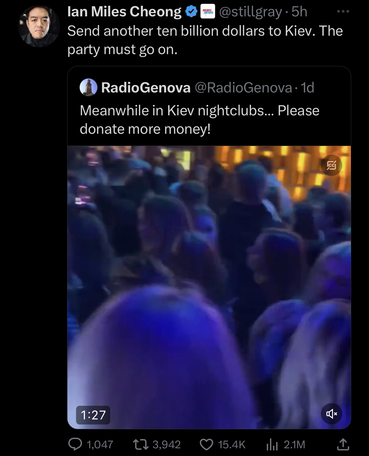Image resolution: width=369 pixels, height=456 pixels.
Task: Open RadioGenova display name link
Action: coord(146,87)
